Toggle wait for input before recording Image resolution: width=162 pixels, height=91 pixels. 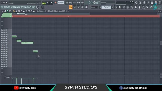71,3
